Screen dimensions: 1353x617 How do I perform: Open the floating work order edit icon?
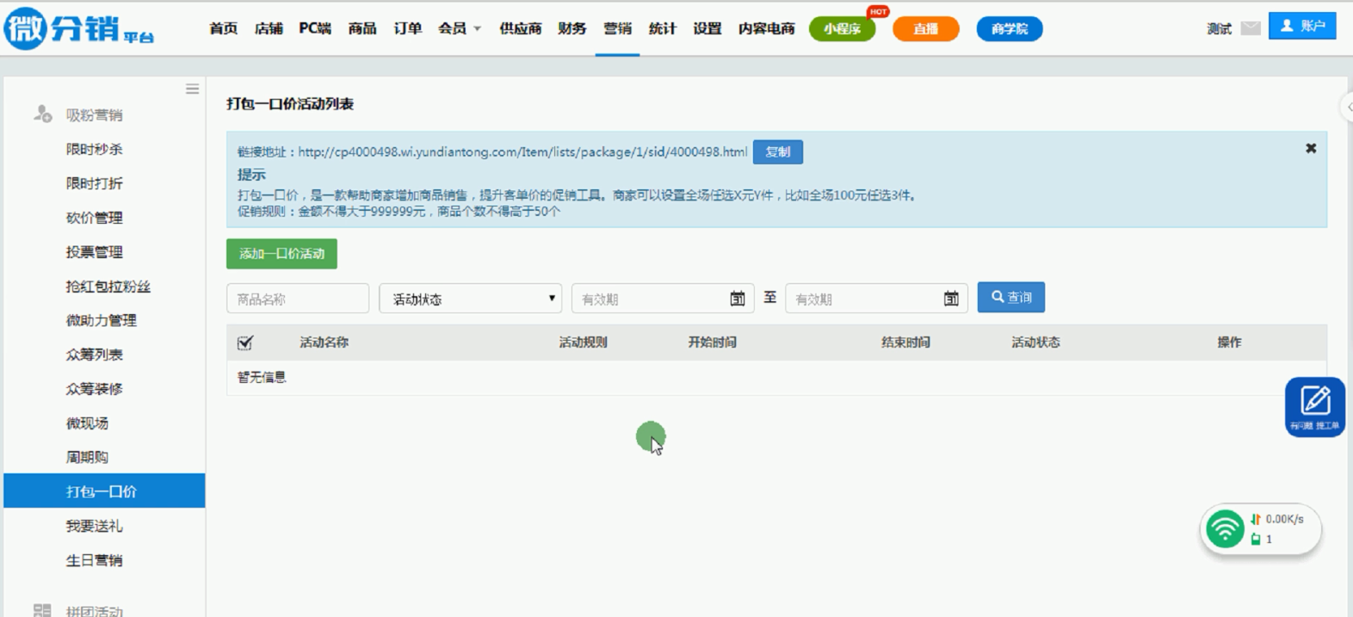pyautogui.click(x=1314, y=405)
